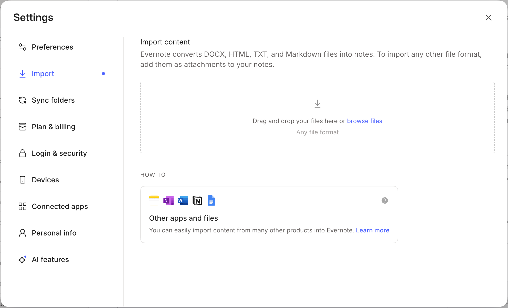
Task: Click the Microsoft OneNote app icon
Action: click(168, 201)
